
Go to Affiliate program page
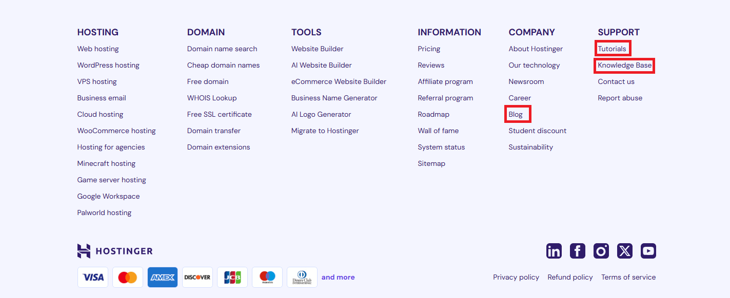(445, 81)
